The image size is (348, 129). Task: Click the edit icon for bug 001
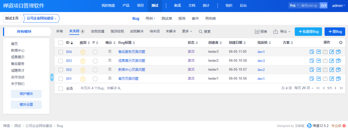click(332, 79)
